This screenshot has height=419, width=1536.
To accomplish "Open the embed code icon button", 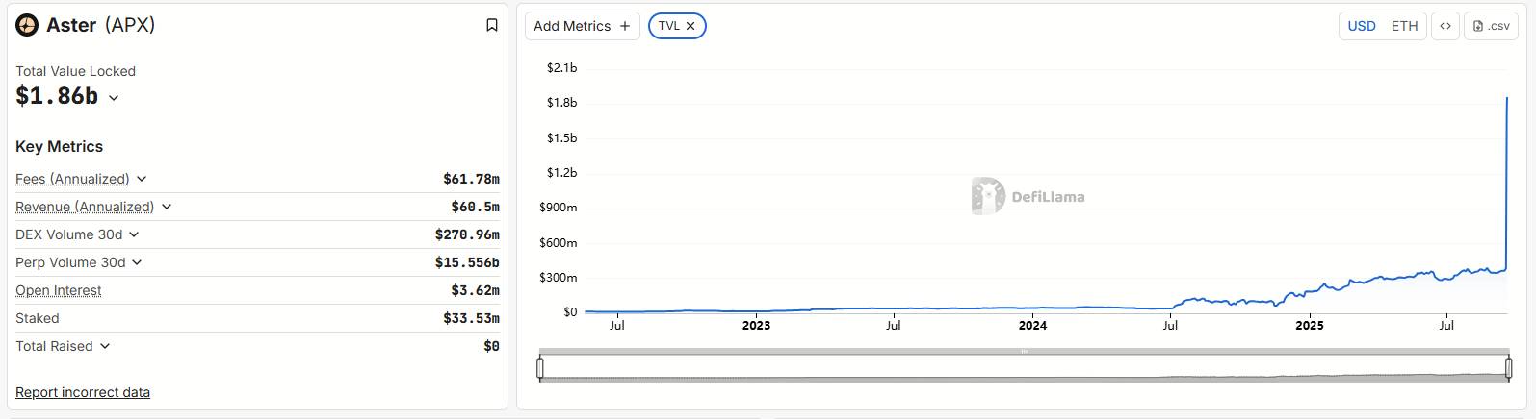I will 1445,26.
